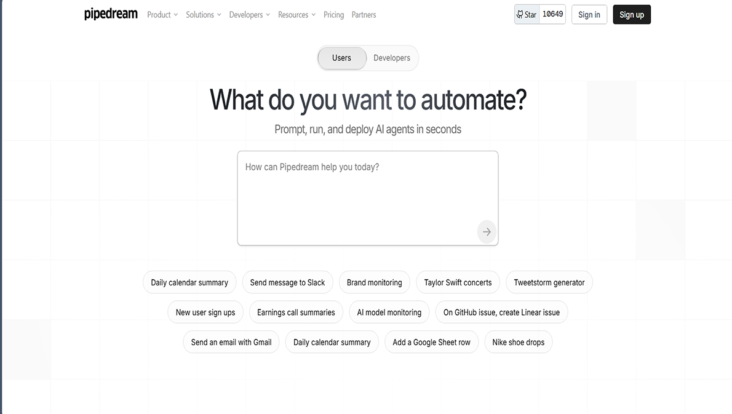This screenshot has width=732, height=414.
Task: Expand the Solutions menu
Action: [204, 15]
